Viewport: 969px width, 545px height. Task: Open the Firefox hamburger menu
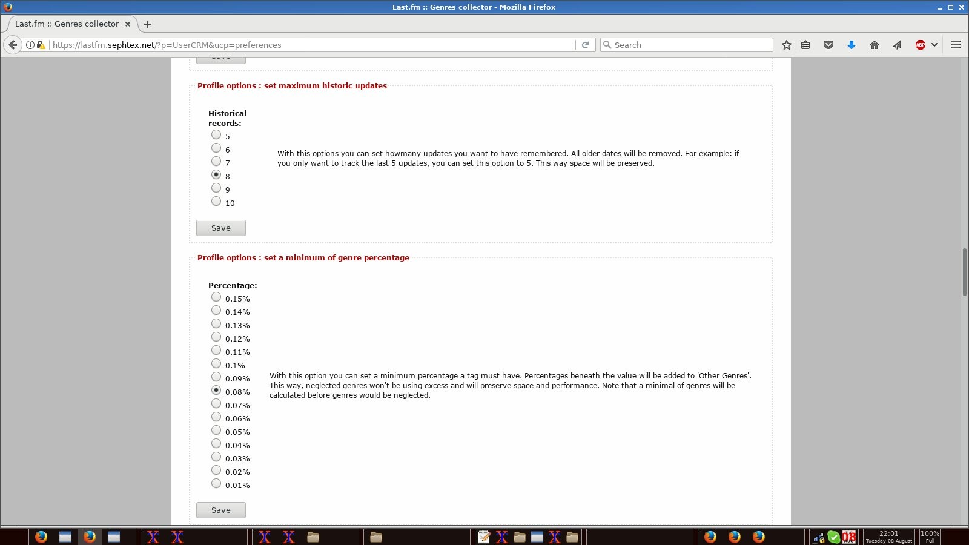pos(956,45)
